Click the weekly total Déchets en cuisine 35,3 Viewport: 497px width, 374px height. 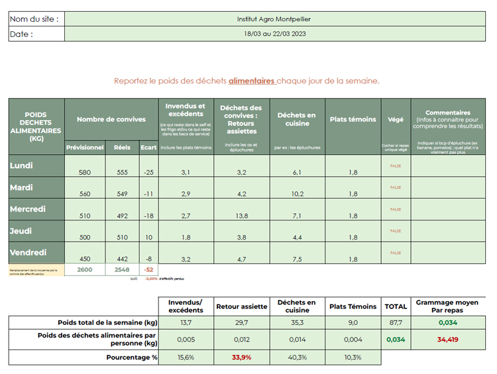298,322
